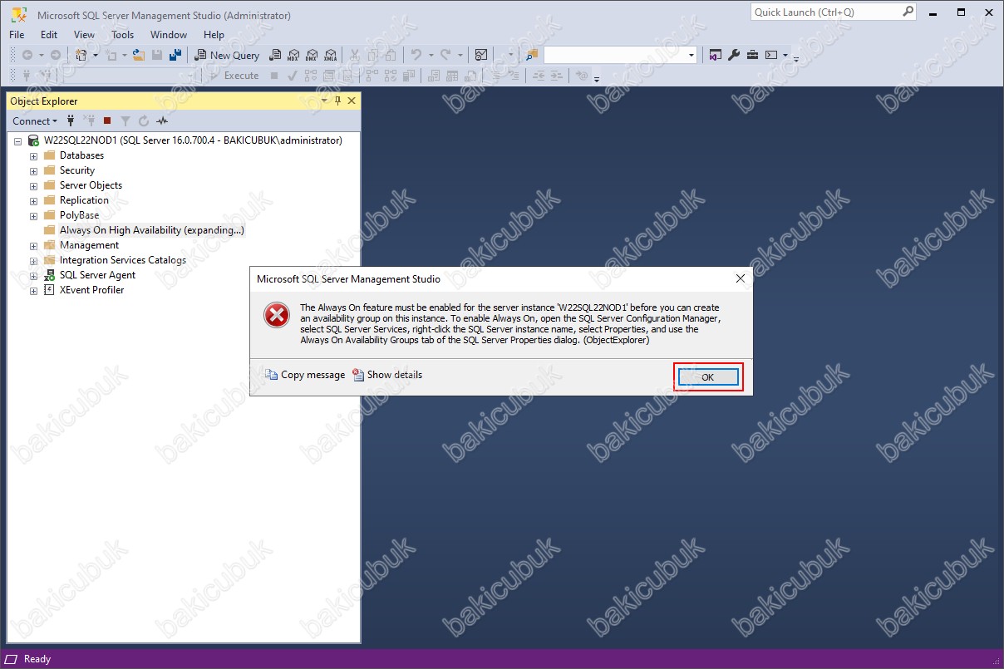Click the New Project toolbar icon
1004x669 pixels.
(81, 55)
